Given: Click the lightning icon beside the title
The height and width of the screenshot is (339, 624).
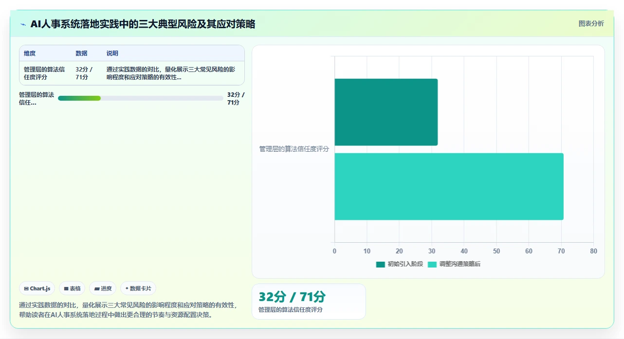Looking at the screenshot, I should [x=23, y=24].
